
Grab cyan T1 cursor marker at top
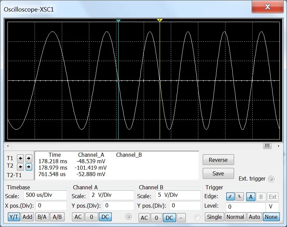[x=118, y=20]
